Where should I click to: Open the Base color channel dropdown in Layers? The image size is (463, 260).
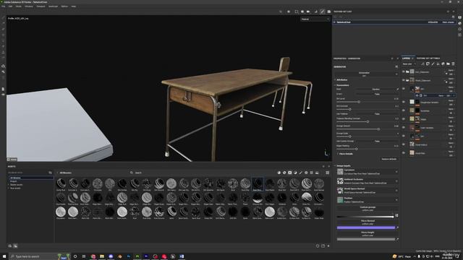point(409,64)
